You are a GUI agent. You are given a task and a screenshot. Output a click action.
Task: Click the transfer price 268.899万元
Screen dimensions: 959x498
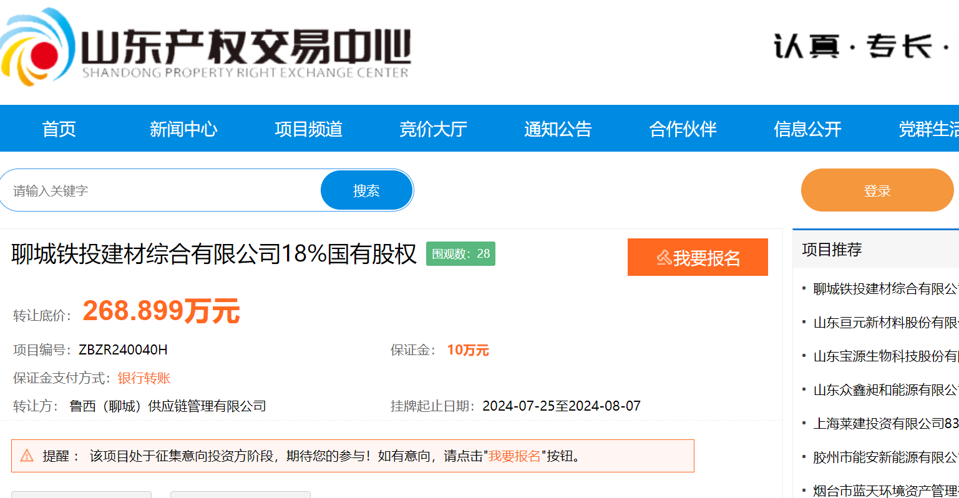(x=161, y=311)
